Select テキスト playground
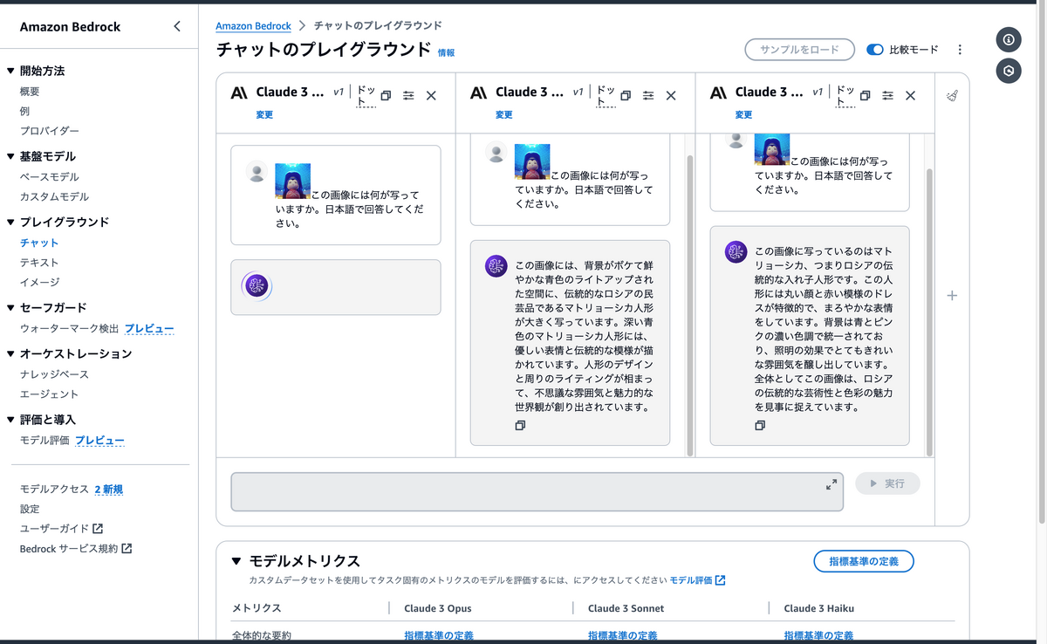 coord(39,263)
